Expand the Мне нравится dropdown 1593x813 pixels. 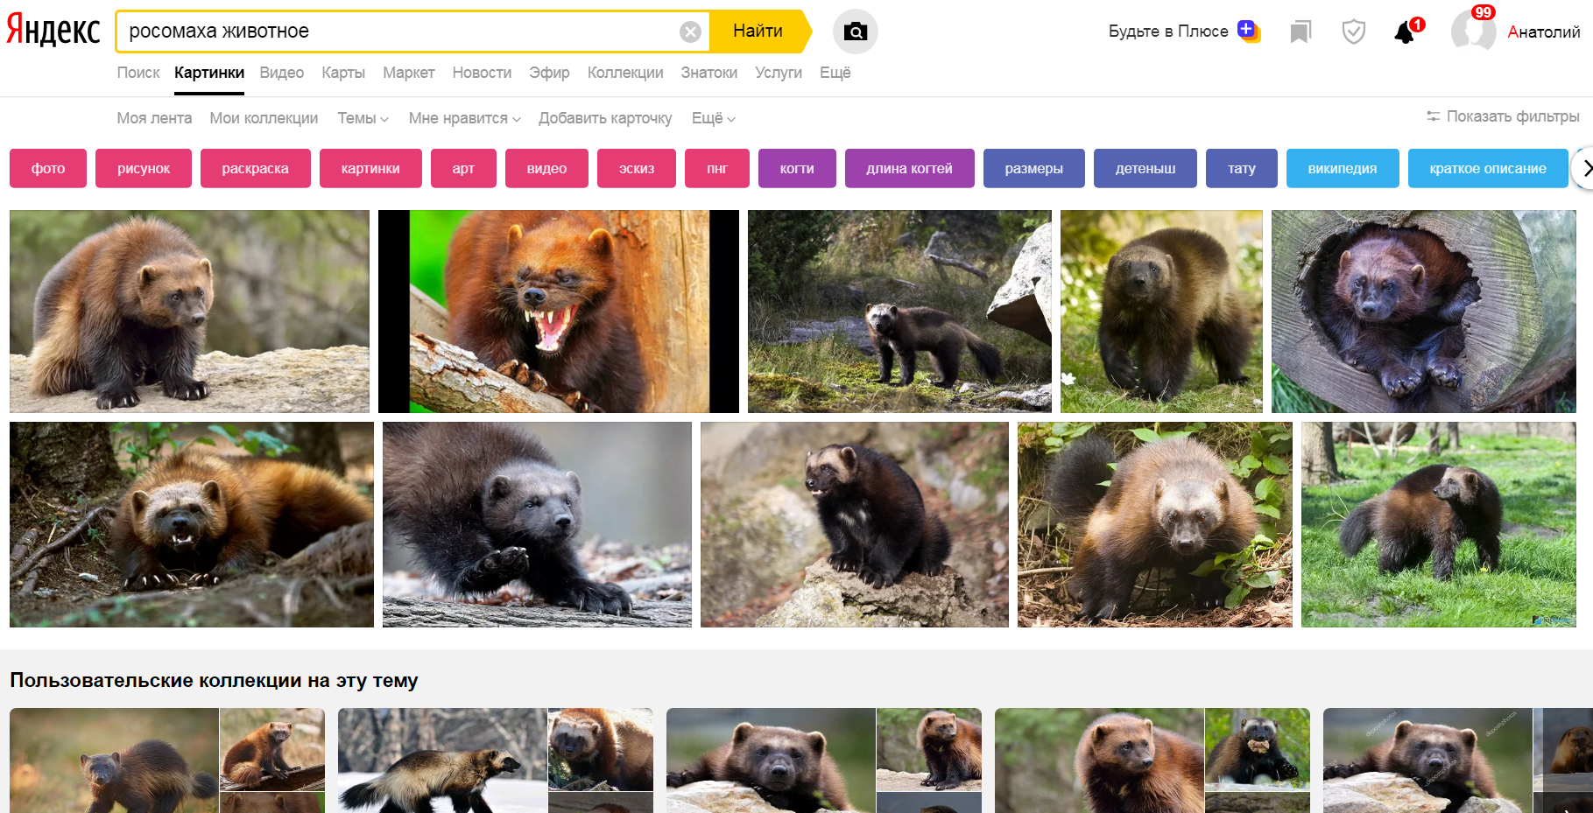[464, 118]
